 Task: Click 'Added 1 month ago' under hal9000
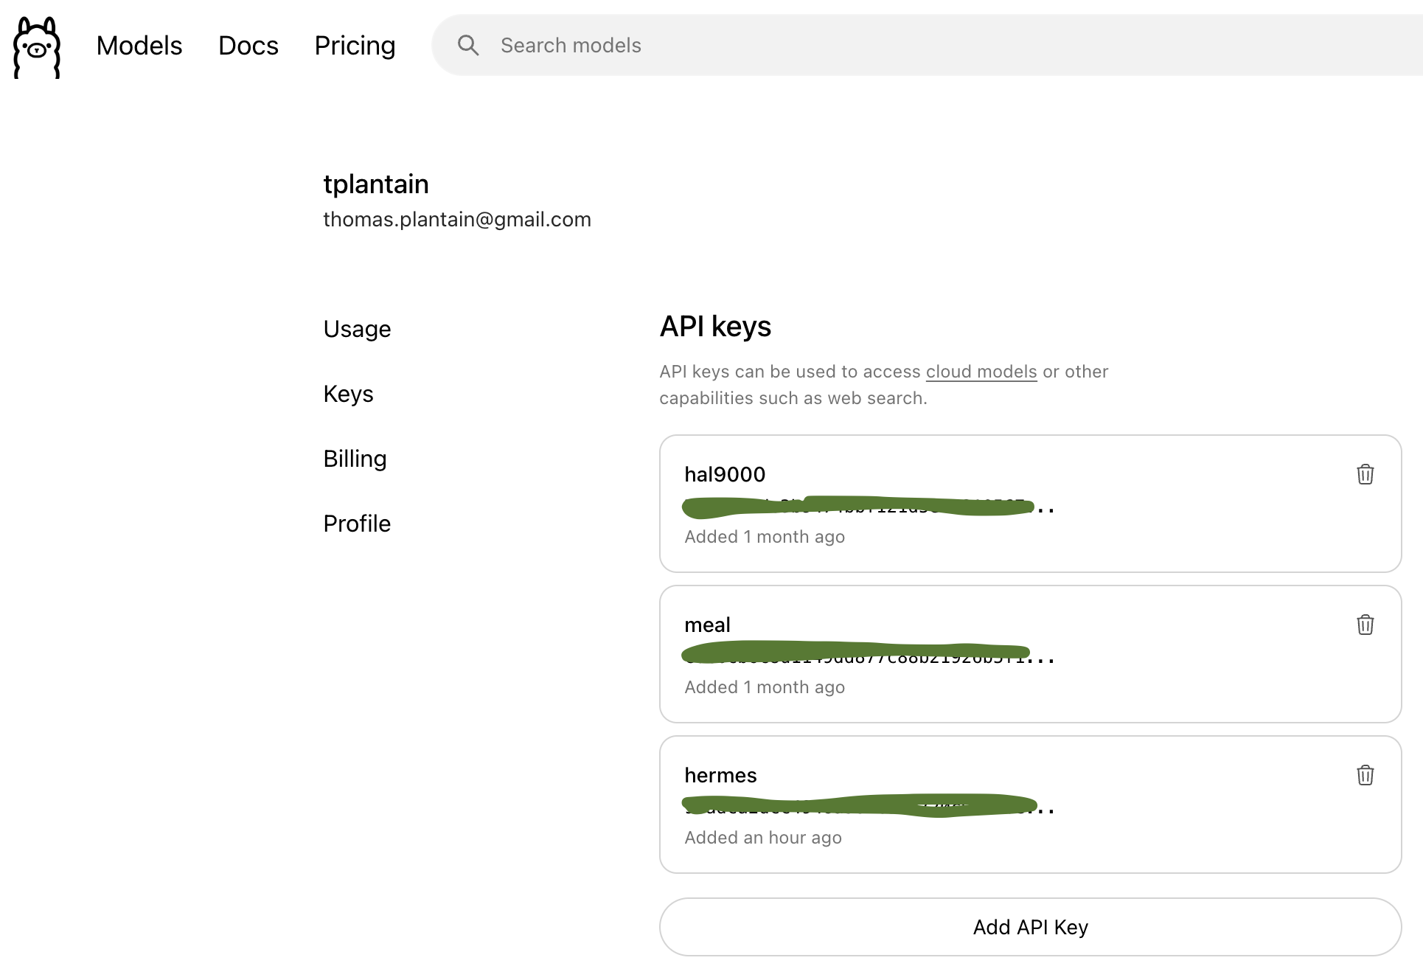(765, 537)
